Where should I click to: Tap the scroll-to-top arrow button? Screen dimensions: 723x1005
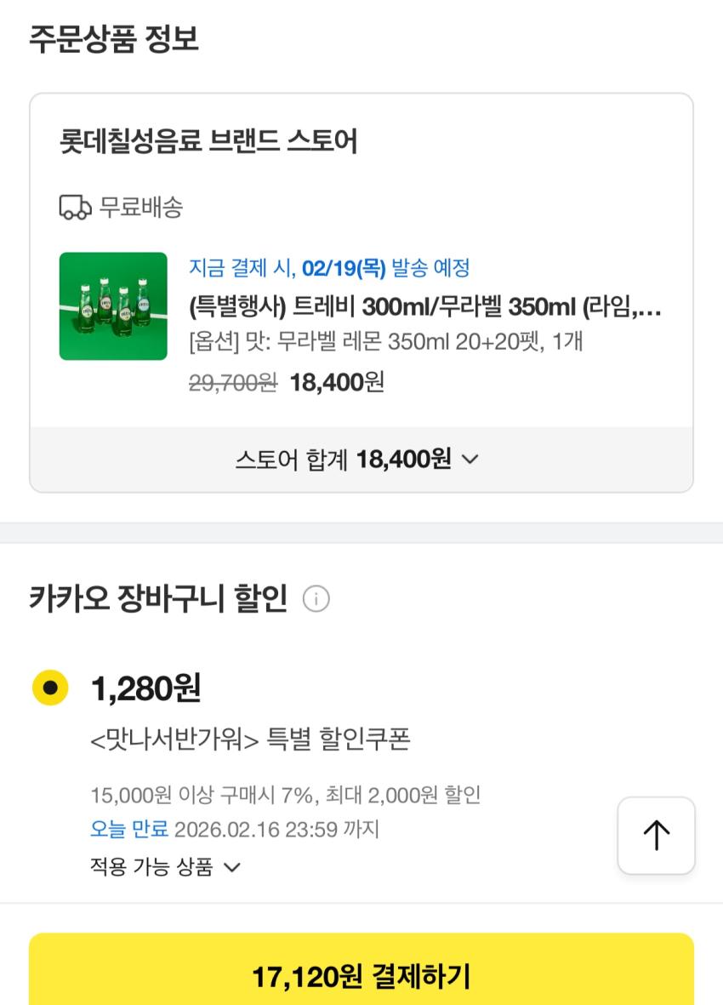click(656, 836)
